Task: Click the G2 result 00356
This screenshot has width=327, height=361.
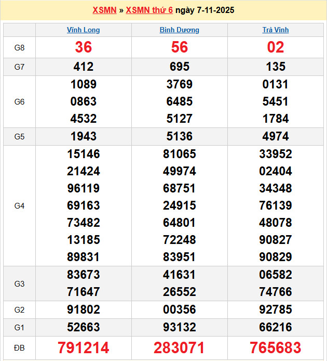Action: click(180, 310)
